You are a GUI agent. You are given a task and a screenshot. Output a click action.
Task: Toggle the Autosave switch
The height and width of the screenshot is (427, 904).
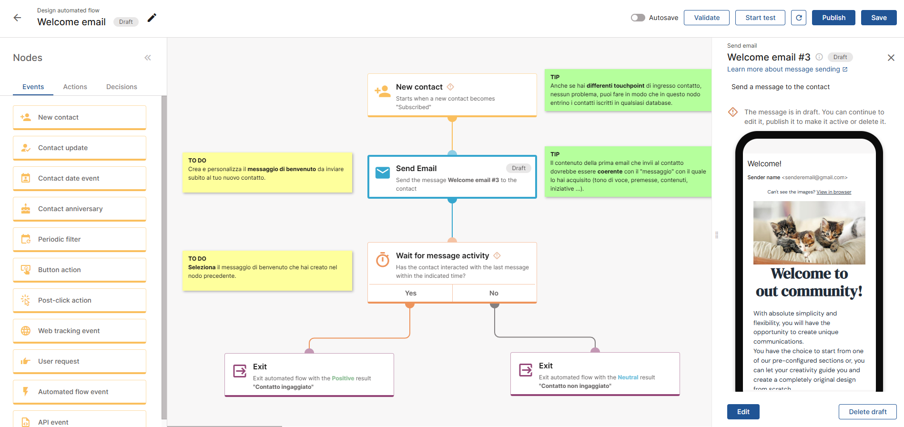click(x=638, y=18)
